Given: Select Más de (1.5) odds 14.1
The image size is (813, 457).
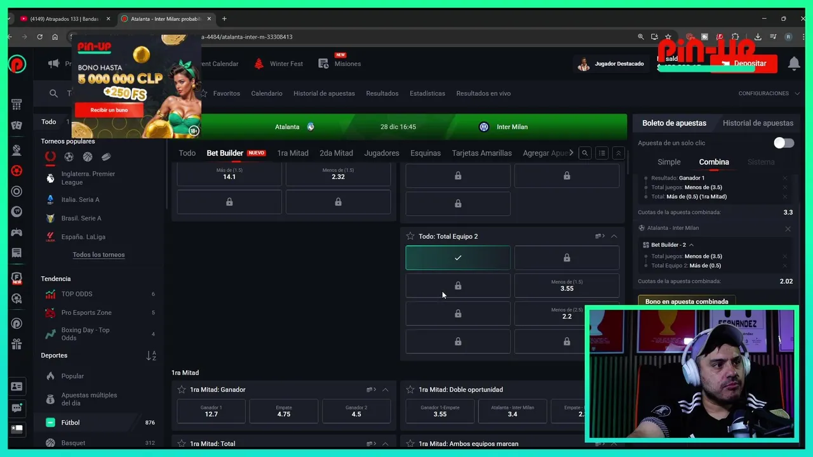Looking at the screenshot, I should (229, 174).
